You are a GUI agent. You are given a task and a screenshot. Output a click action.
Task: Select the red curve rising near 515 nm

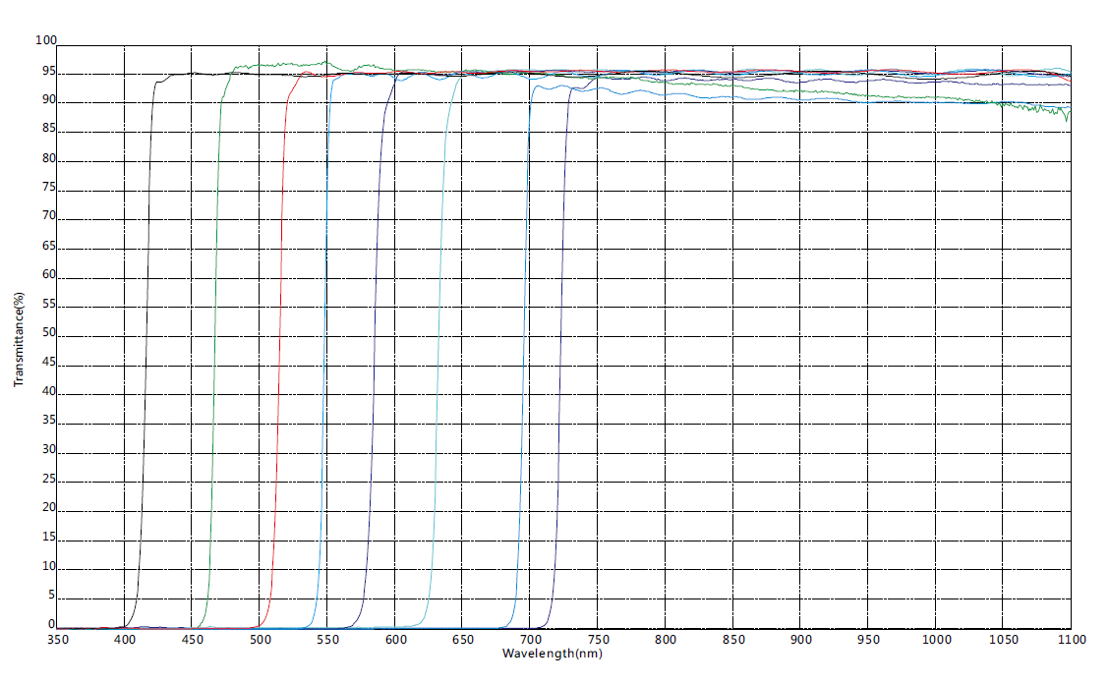point(279,334)
